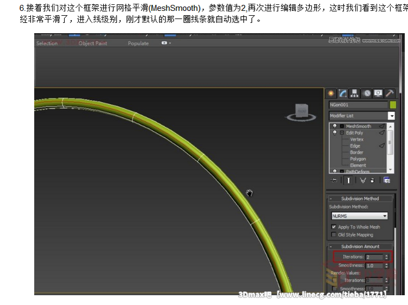
Task: Open the Utilities hammer panel tab
Action: (x=390, y=93)
